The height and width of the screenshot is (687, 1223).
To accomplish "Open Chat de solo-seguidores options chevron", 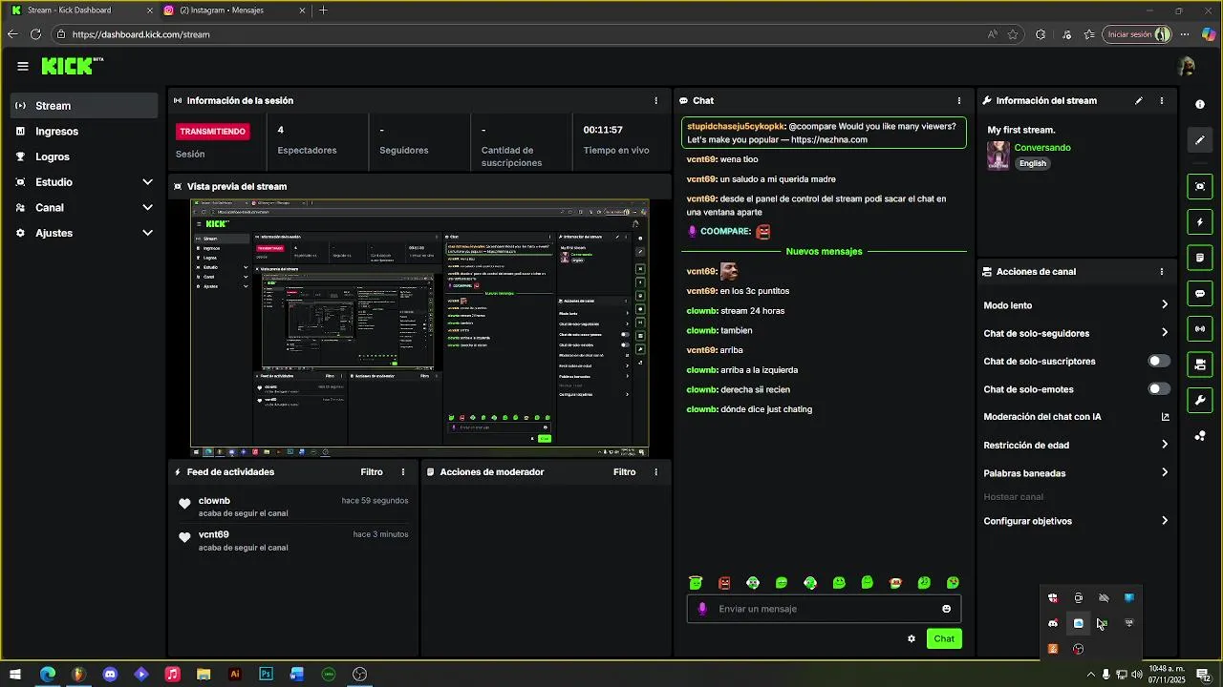I will (x=1165, y=333).
